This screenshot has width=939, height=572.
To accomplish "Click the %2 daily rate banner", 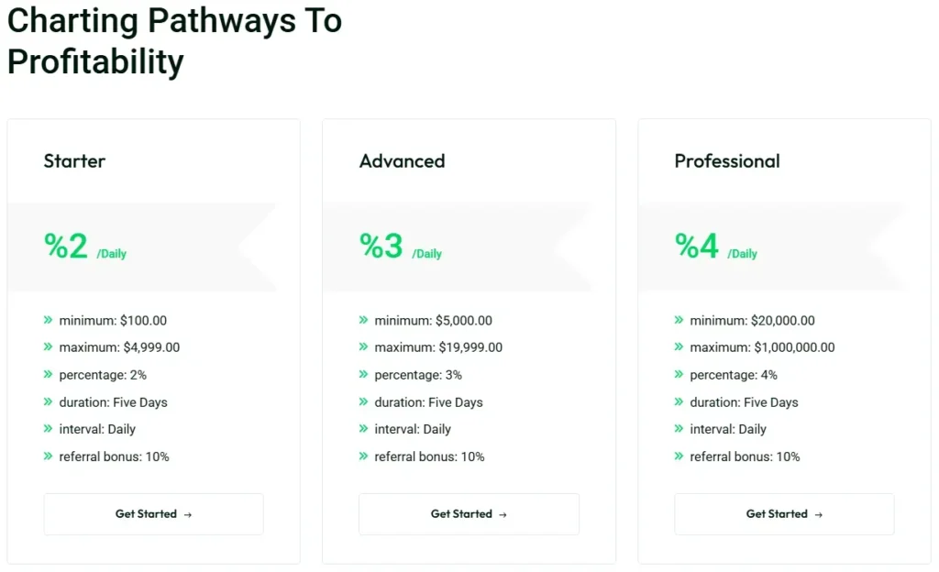I will (84, 247).
